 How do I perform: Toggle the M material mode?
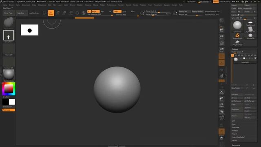click(110, 11)
